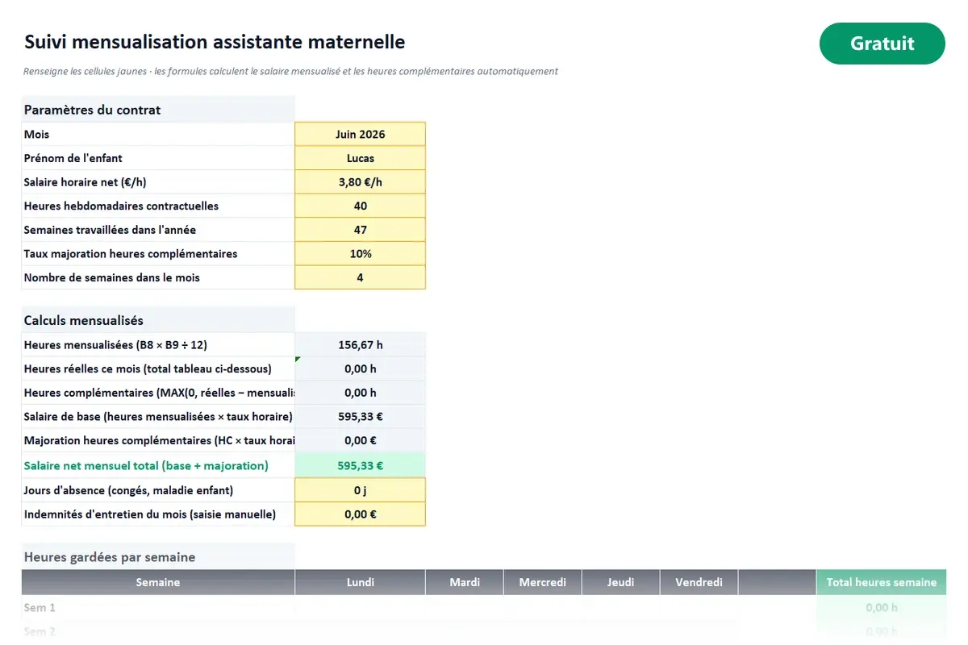Screen dimensions: 968x645
Task: Click the Jours d'absence row label
Action: pos(128,490)
